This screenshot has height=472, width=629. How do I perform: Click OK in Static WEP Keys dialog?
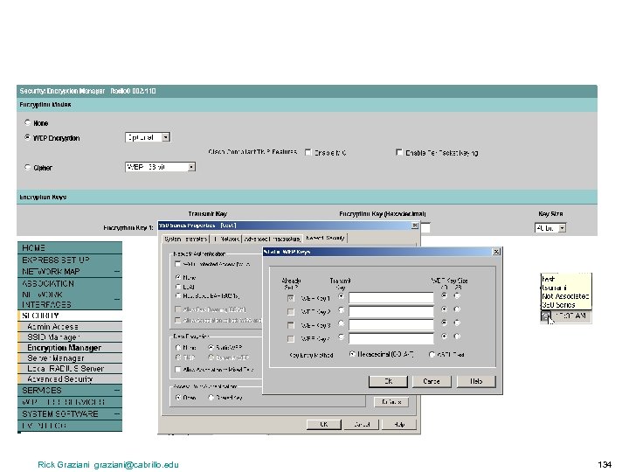[x=388, y=381]
